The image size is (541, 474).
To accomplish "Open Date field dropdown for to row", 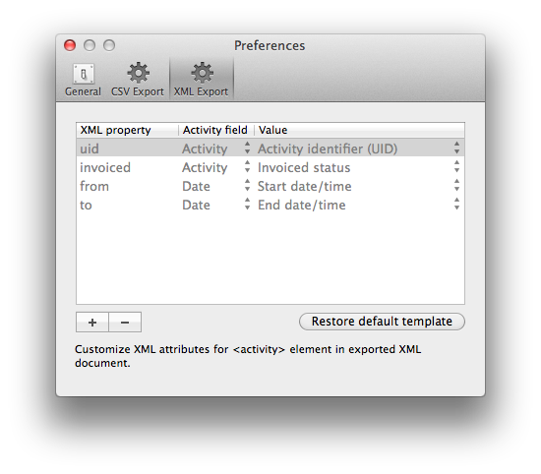I will (x=216, y=205).
